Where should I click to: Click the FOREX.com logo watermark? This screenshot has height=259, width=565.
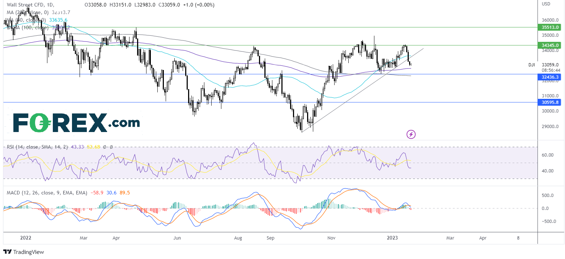click(x=76, y=123)
